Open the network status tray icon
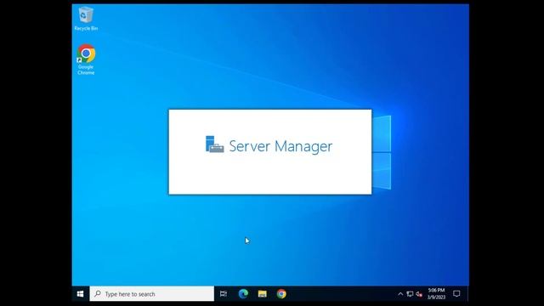This screenshot has width=544, height=306. pyautogui.click(x=410, y=294)
